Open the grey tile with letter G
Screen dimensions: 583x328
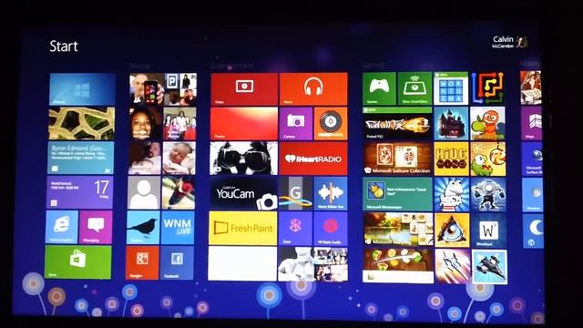click(295, 193)
